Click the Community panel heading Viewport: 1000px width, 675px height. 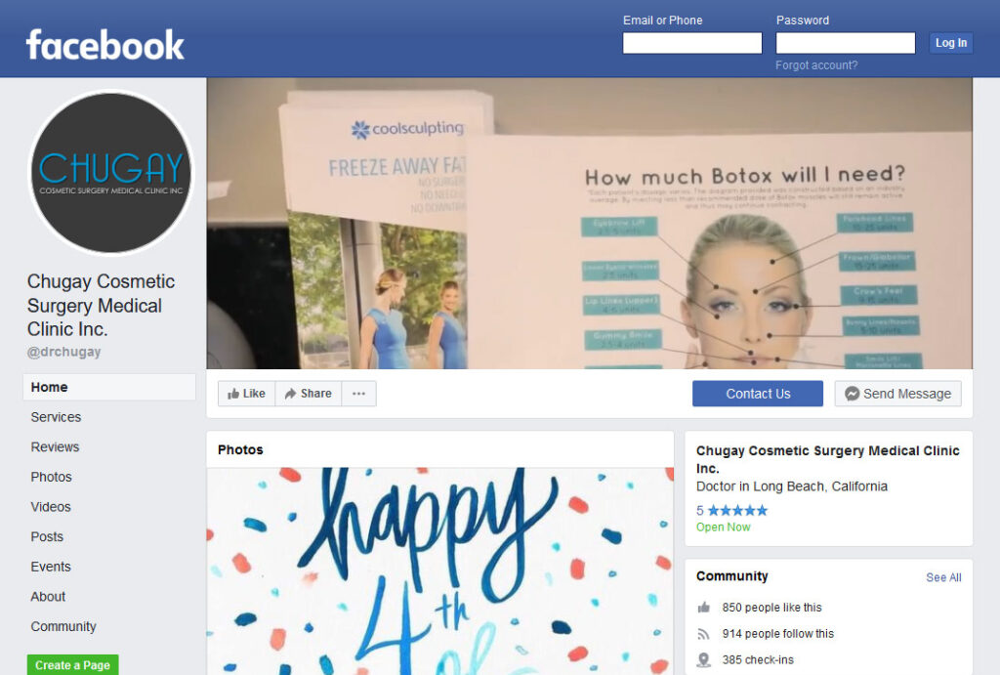coord(732,576)
